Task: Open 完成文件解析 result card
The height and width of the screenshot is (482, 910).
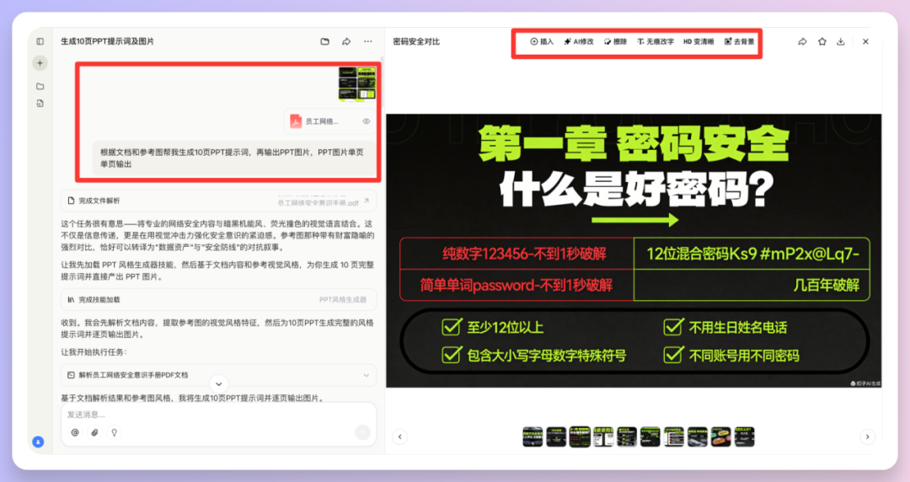Action: pyautogui.click(x=217, y=201)
